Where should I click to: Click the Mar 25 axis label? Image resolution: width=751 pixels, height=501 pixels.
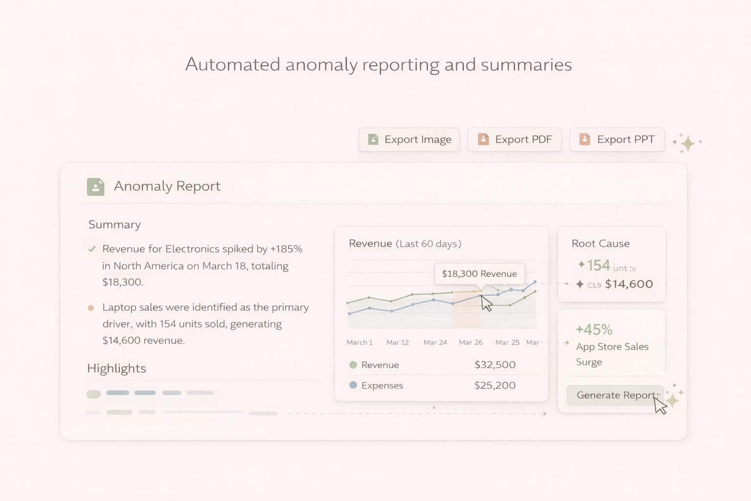(x=508, y=342)
